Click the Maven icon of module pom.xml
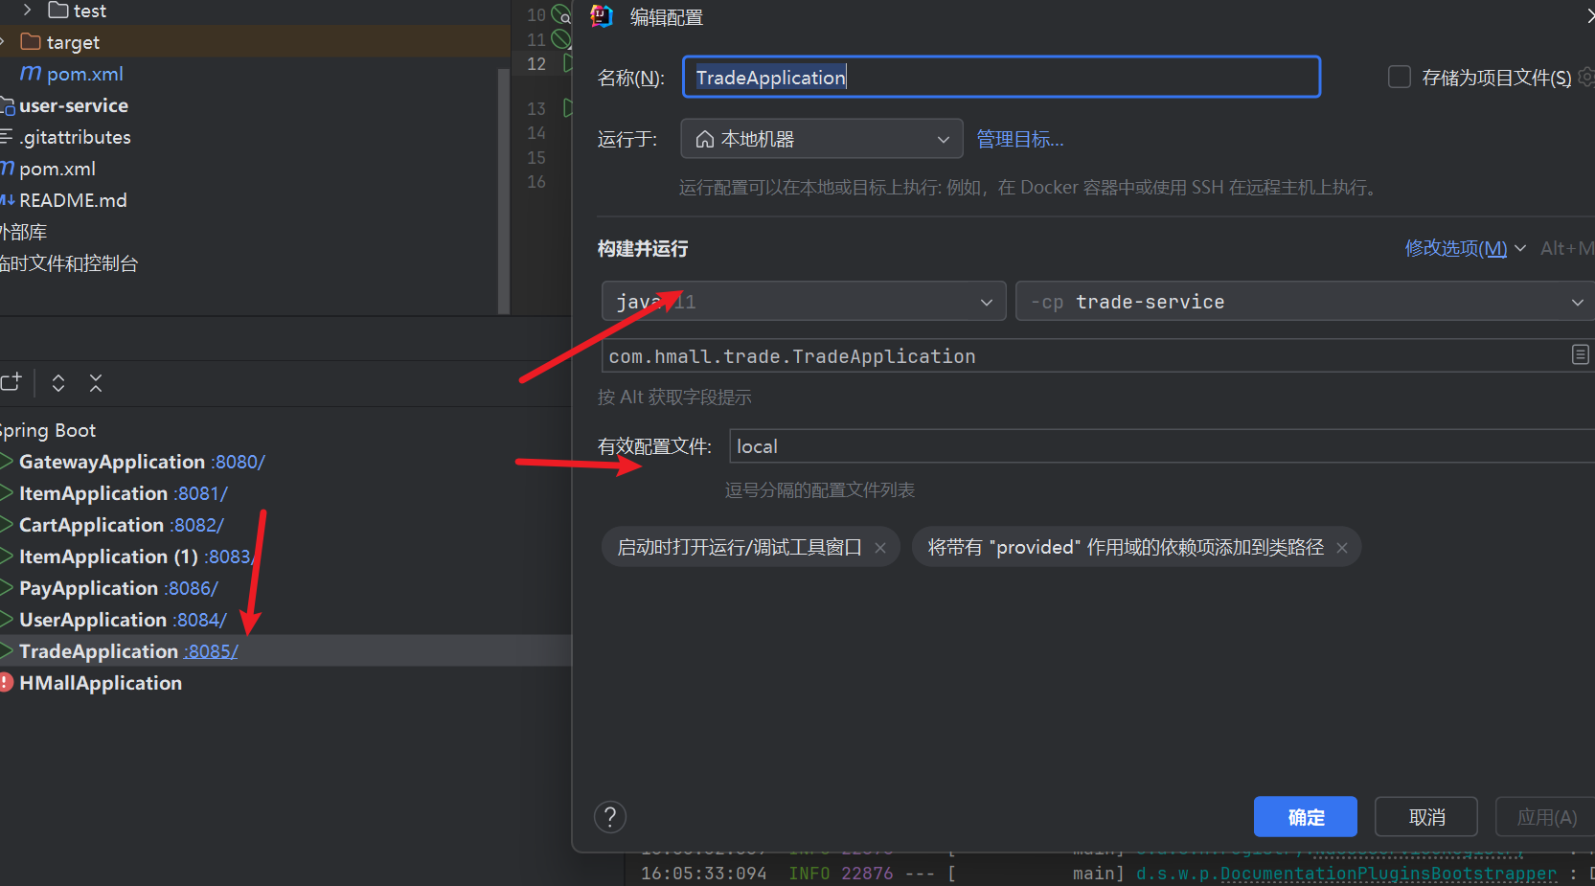 [32, 73]
